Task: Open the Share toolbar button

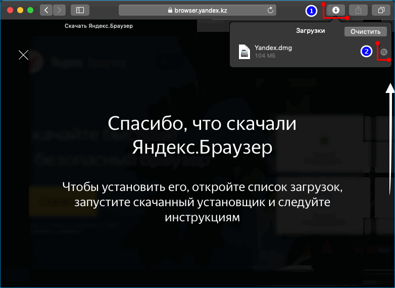Action: coord(358,10)
